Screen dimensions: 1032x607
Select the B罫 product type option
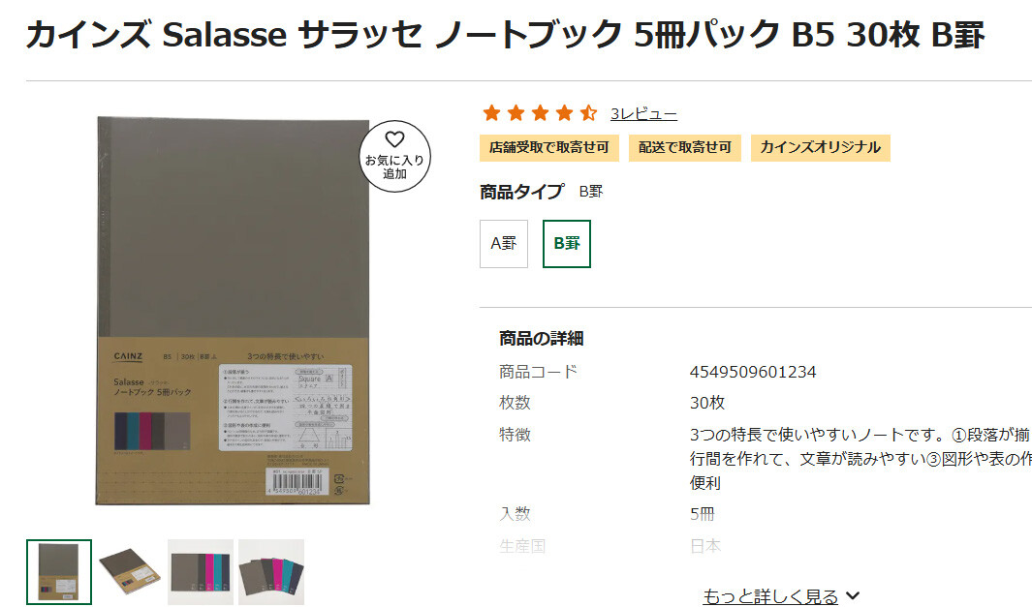(567, 244)
